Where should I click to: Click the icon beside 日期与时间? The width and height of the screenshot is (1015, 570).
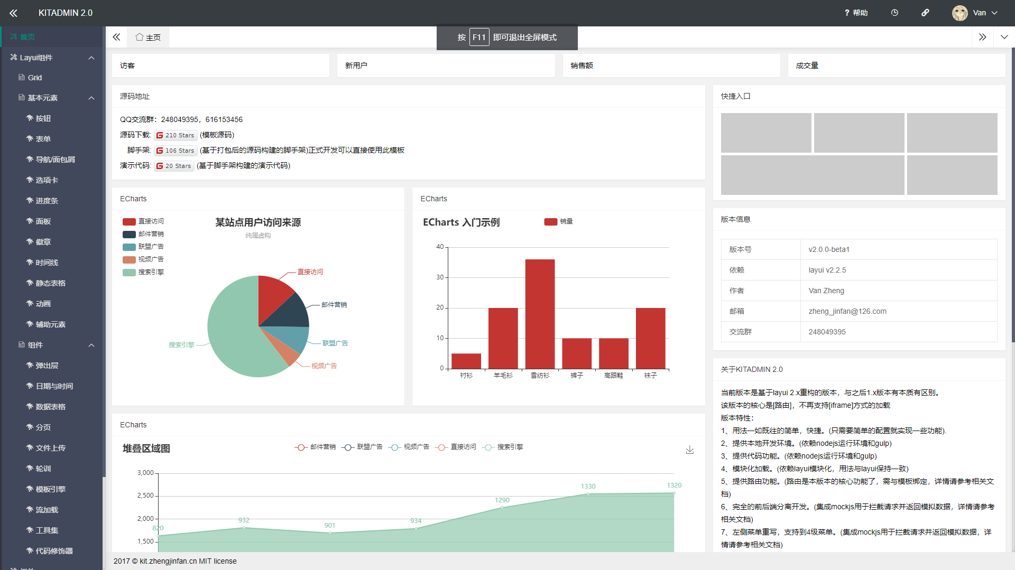[30, 386]
